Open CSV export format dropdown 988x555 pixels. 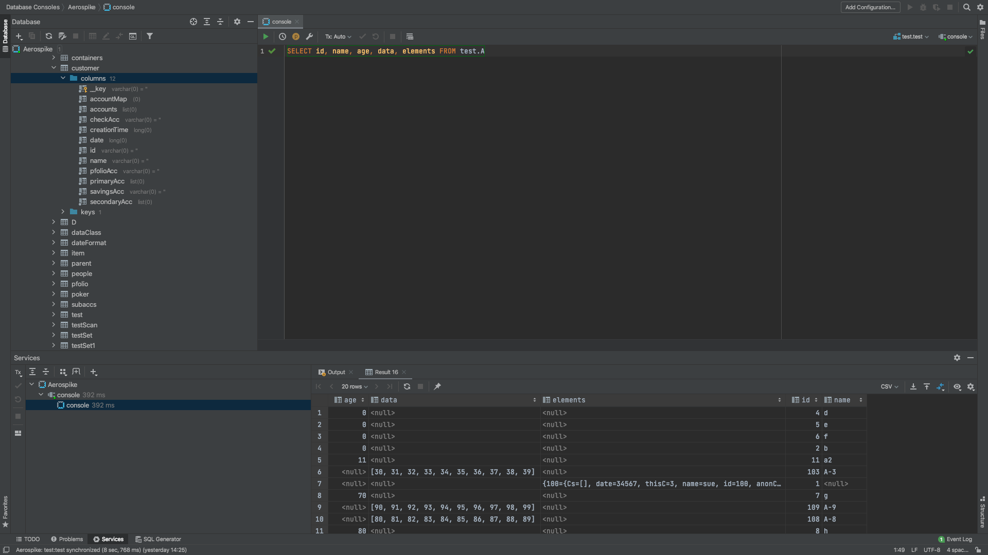click(890, 386)
